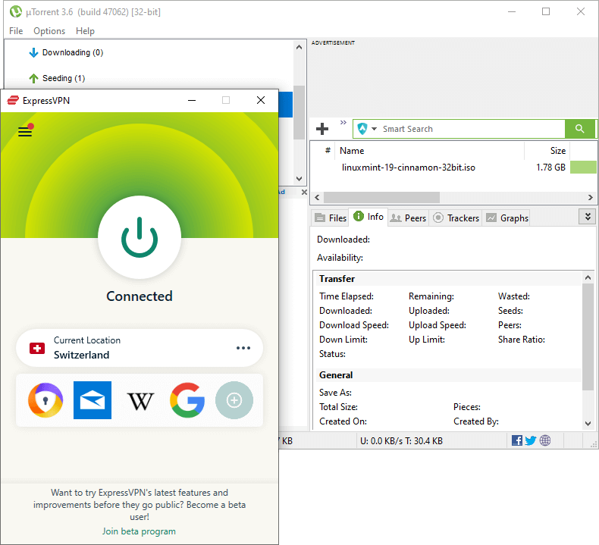Open the Wikipedia shortcut
Viewport: 599px width, 545px height.
pos(140,400)
